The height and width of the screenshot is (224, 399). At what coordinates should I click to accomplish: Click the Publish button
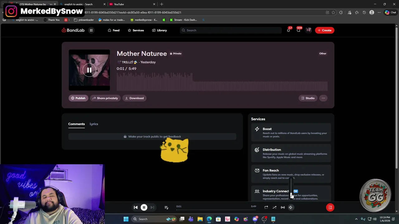78,98
